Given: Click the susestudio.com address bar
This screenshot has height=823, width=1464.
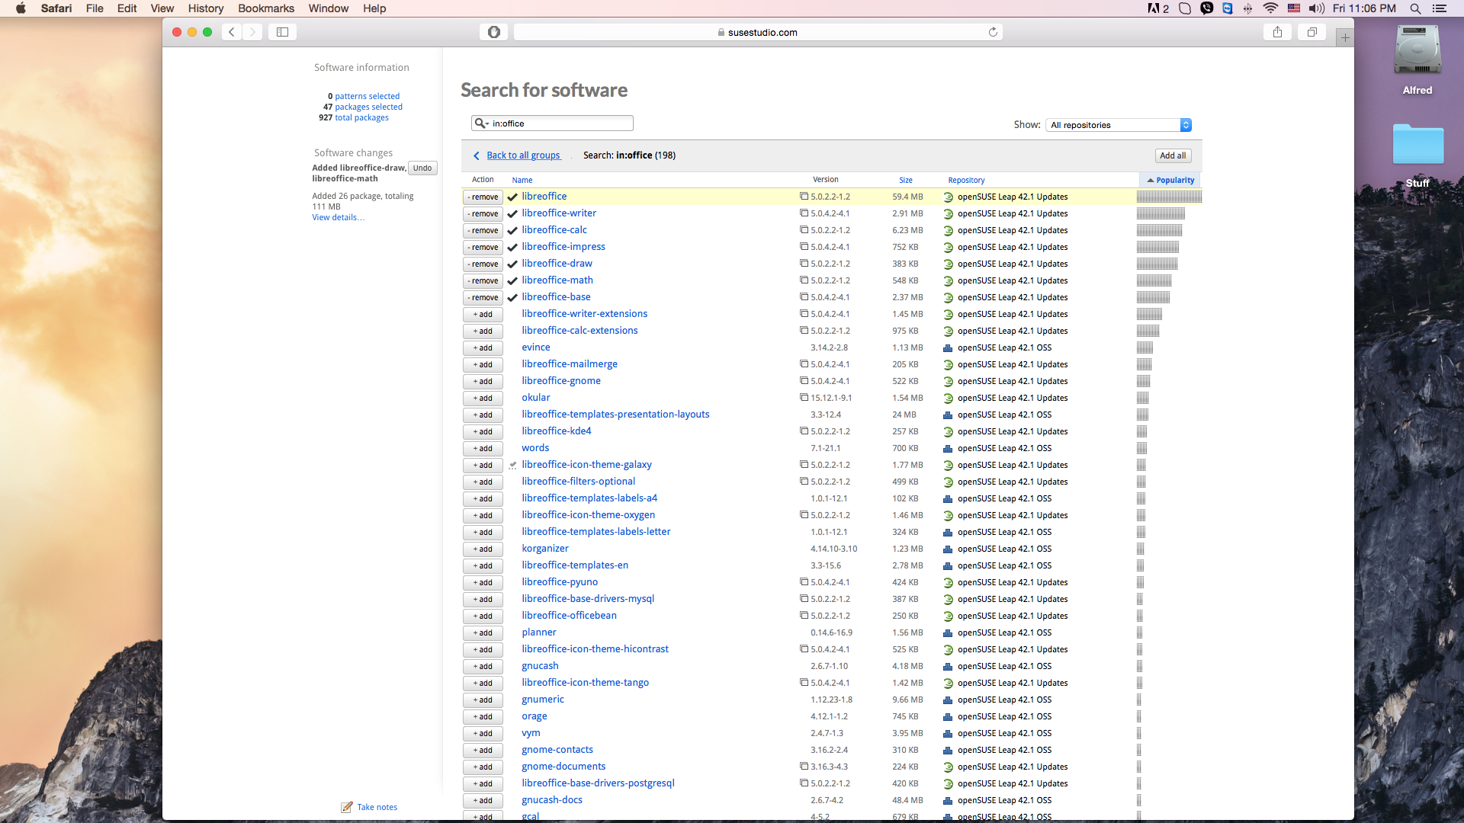Looking at the screenshot, I should coord(758,32).
